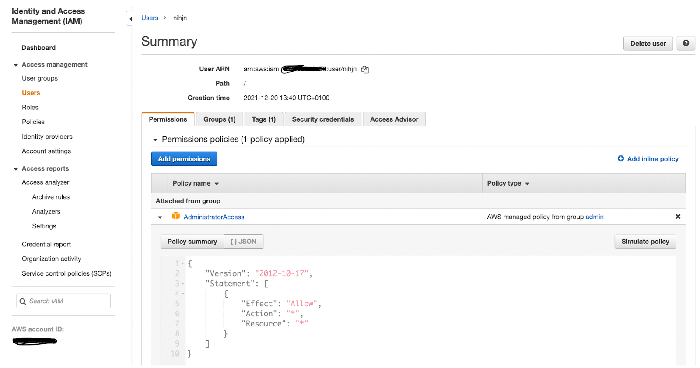Sort by the Policy name column
This screenshot has width=700, height=368.
click(x=196, y=183)
